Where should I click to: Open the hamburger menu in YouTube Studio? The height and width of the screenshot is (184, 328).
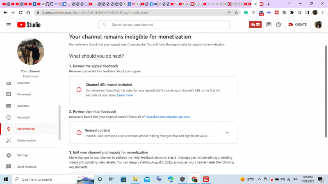(9, 25)
